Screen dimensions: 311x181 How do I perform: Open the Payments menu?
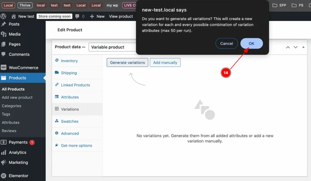pyautogui.click(x=18, y=142)
